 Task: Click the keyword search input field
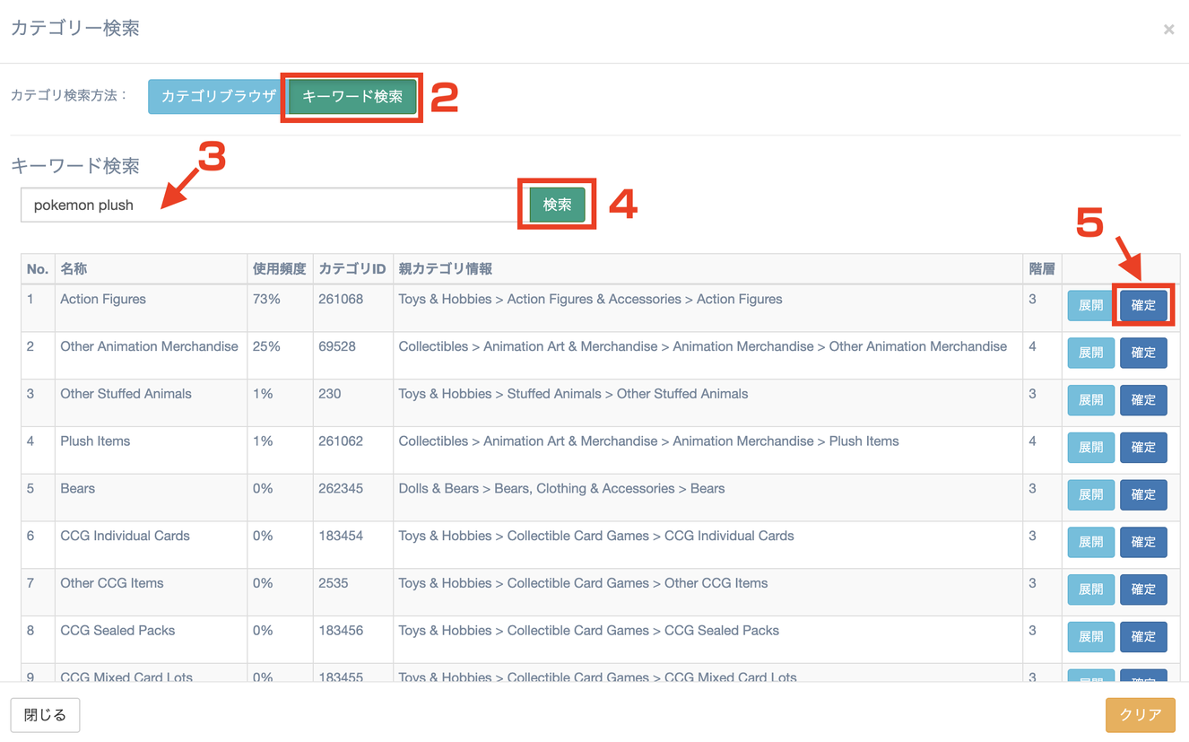point(269,205)
